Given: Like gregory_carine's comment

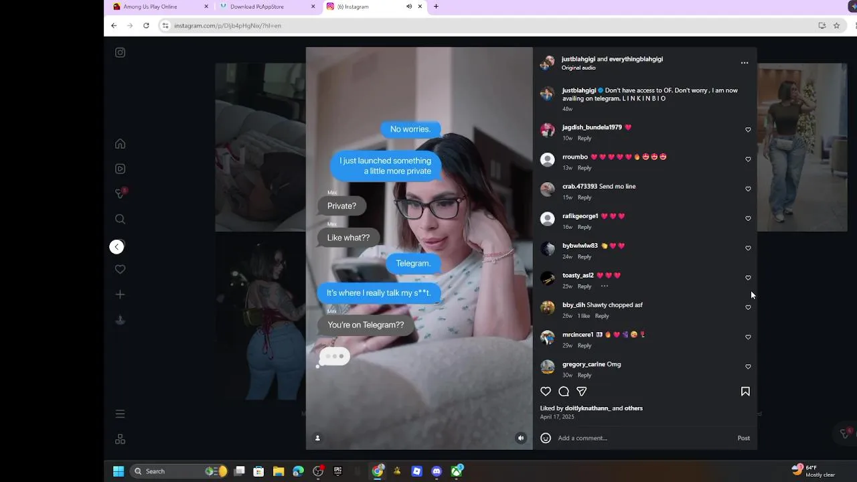Looking at the screenshot, I should 748,366.
